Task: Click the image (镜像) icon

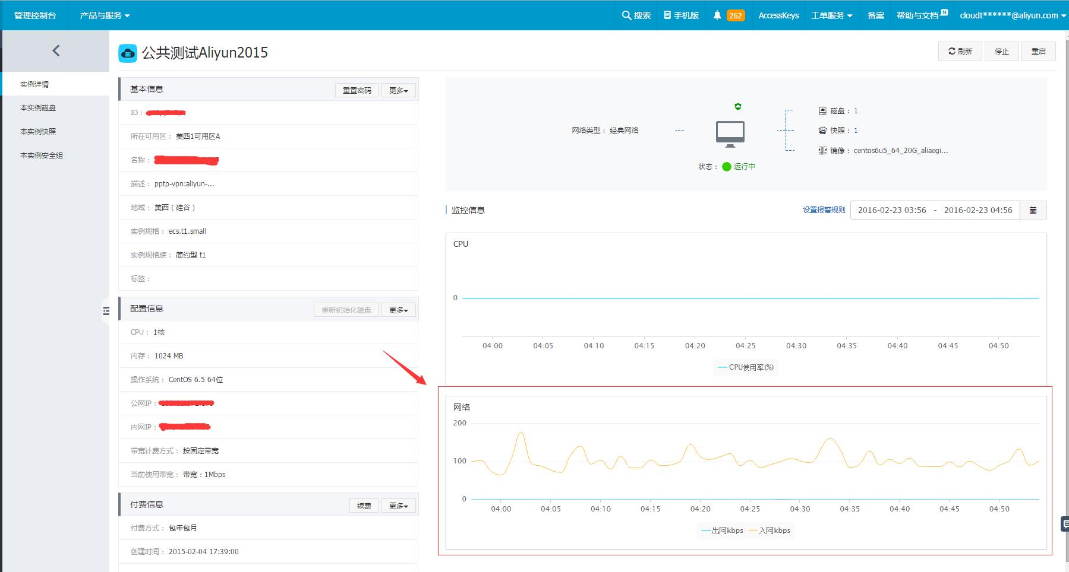Action: (x=822, y=150)
